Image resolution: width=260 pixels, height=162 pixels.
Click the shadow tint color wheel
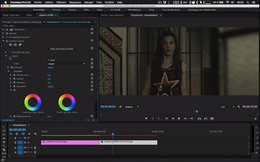[33, 102]
